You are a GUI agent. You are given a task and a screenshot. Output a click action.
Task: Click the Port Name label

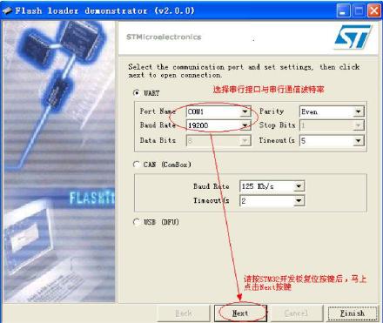[158, 111]
